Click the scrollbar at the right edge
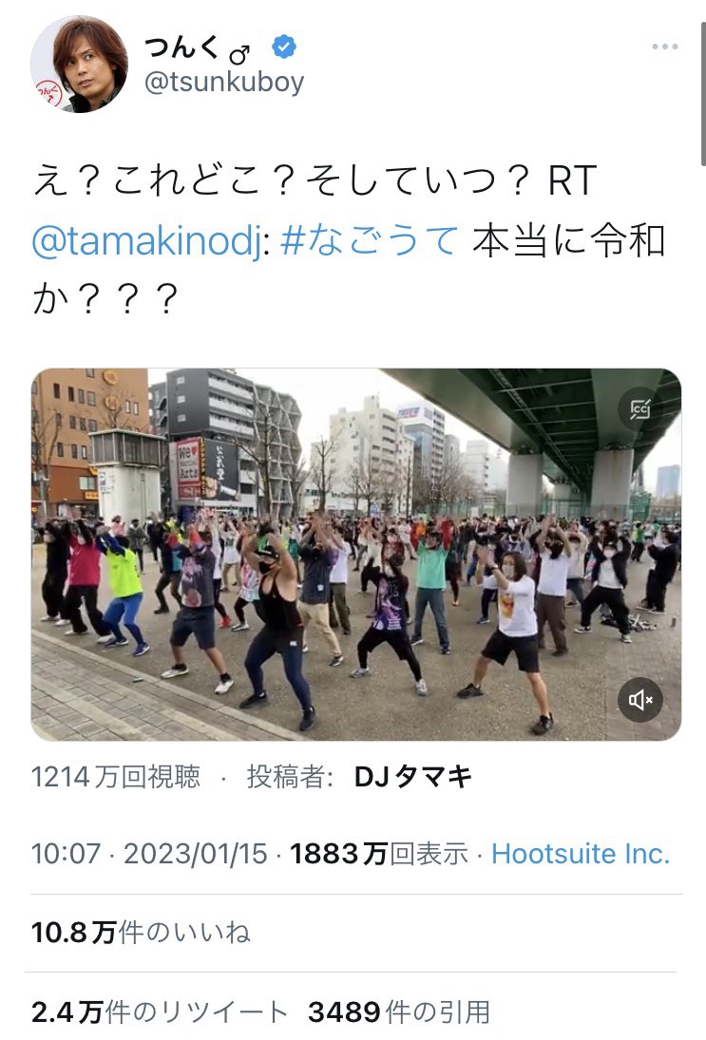706x1040 pixels. (703, 93)
